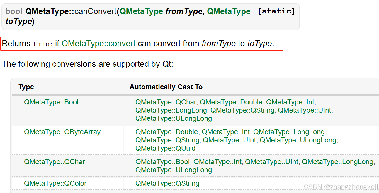The width and height of the screenshot is (379, 193).
Task: Select QMetaType::UInt in the QChar row
Action: (272, 162)
